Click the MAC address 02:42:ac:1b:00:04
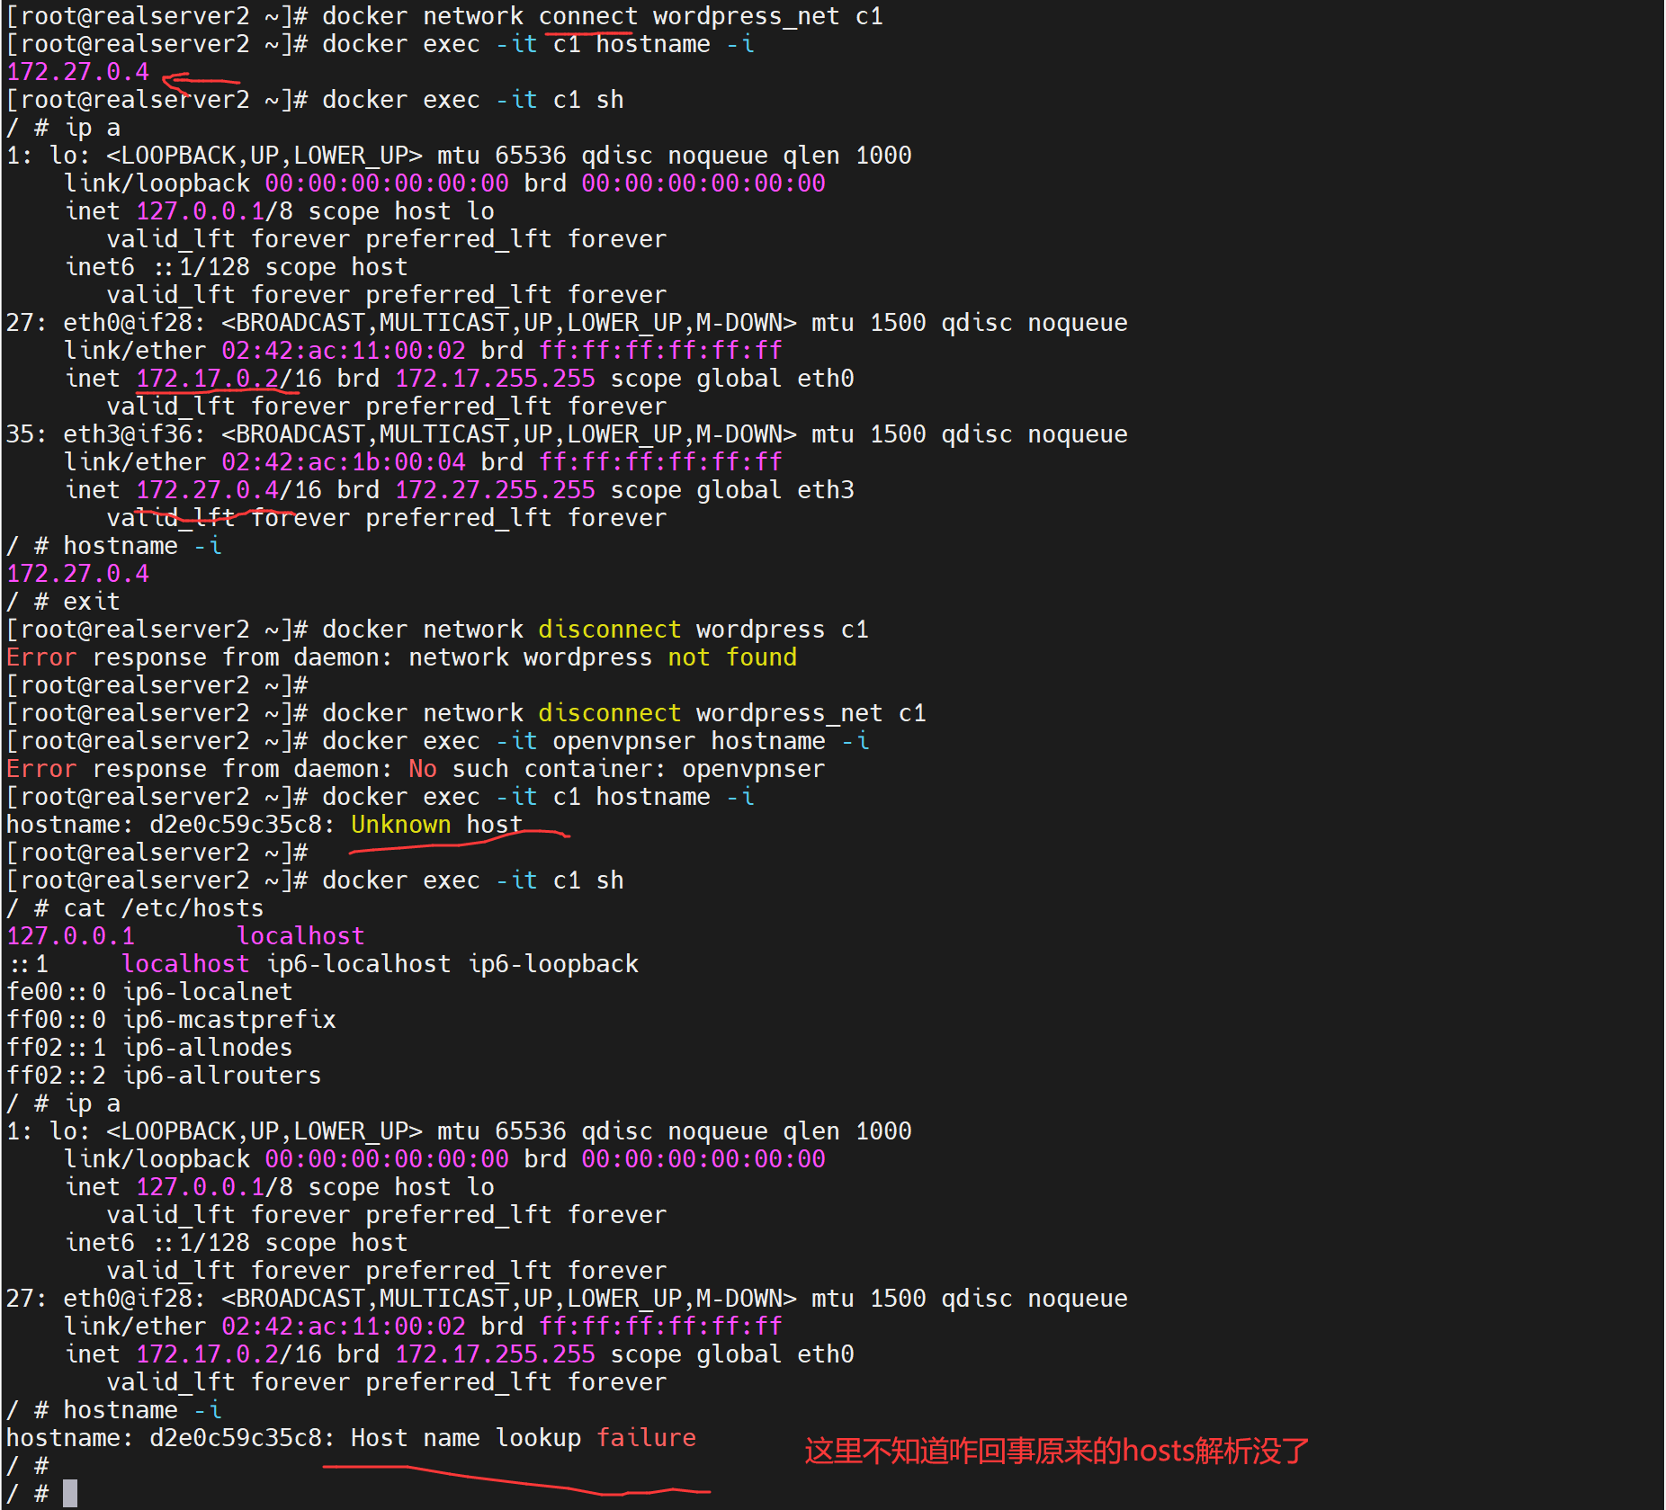This screenshot has width=1666, height=1510. 344,462
